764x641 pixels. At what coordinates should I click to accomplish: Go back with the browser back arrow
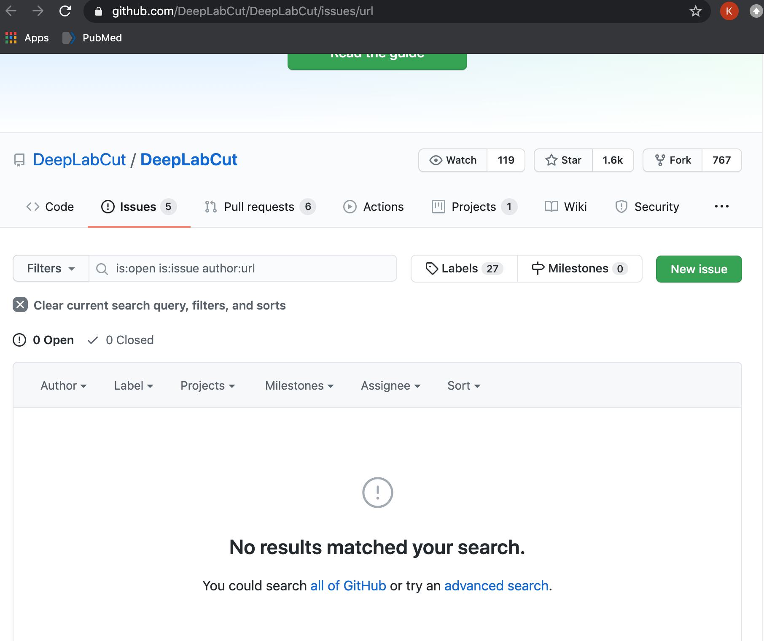(11, 11)
